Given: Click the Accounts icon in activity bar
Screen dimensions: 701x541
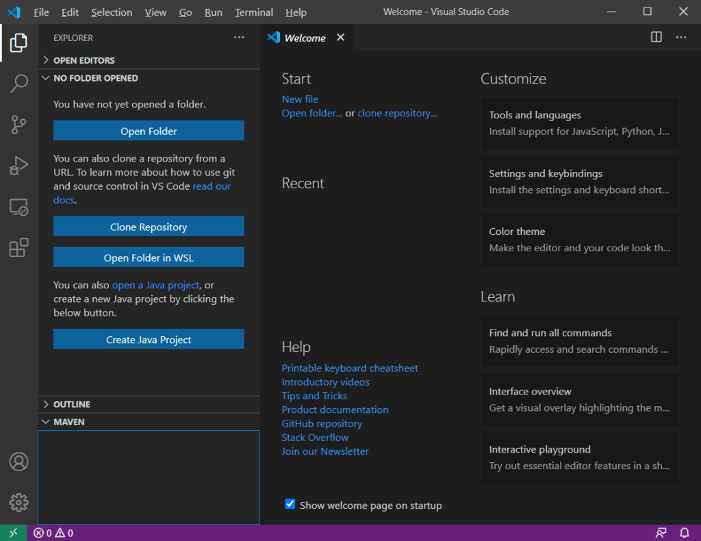Looking at the screenshot, I should click(x=18, y=462).
